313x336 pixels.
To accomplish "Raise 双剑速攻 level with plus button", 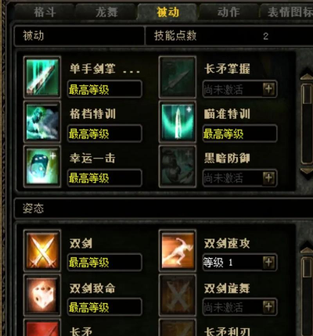I will pyautogui.click(x=269, y=263).
